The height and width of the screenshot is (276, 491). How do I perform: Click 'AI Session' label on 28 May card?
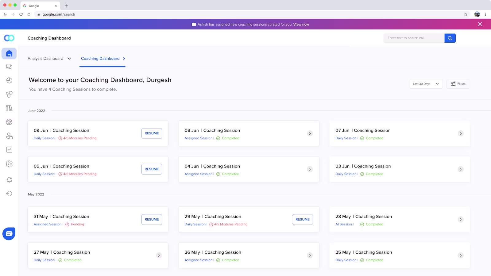pos(344,224)
